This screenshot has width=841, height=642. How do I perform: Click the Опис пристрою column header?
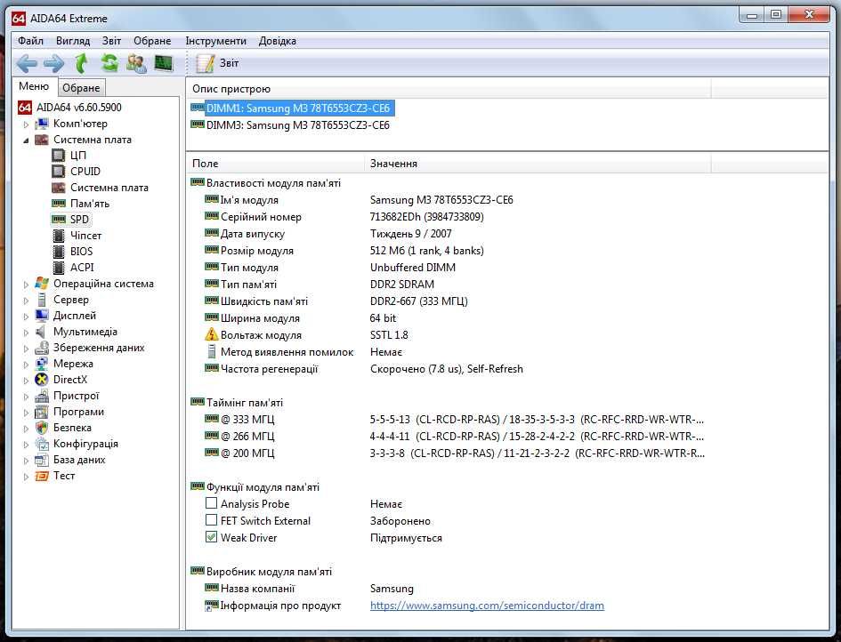449,89
